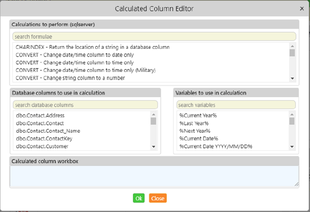Choose dbo.Contact.Contact_Name column
The image size is (310, 212).
pos(48,131)
